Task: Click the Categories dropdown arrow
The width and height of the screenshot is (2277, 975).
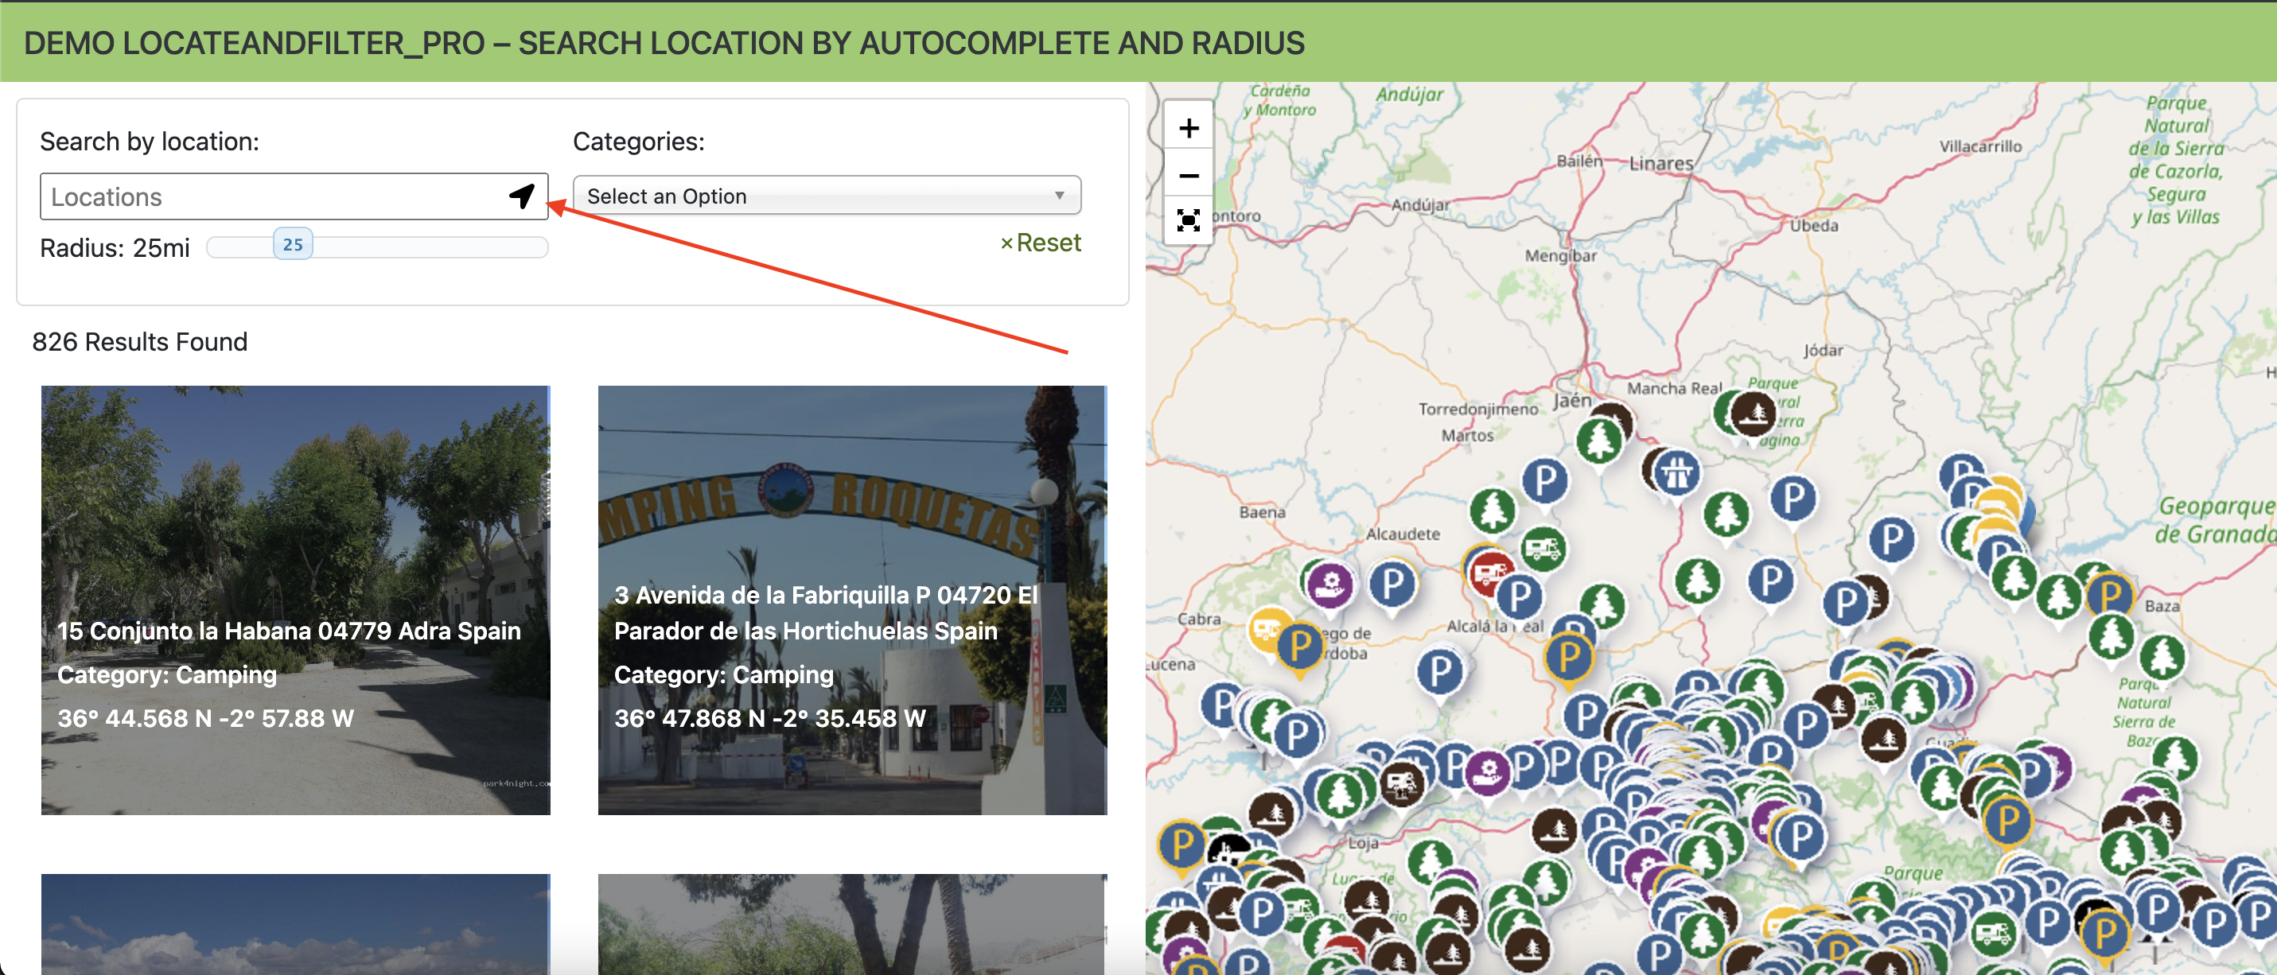Action: (x=1059, y=196)
